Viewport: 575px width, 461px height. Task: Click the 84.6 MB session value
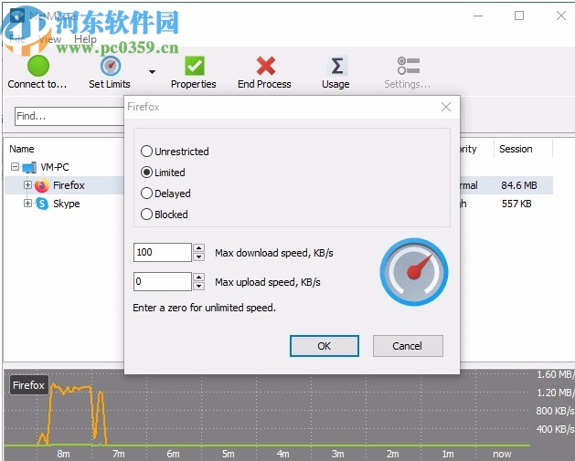(519, 185)
